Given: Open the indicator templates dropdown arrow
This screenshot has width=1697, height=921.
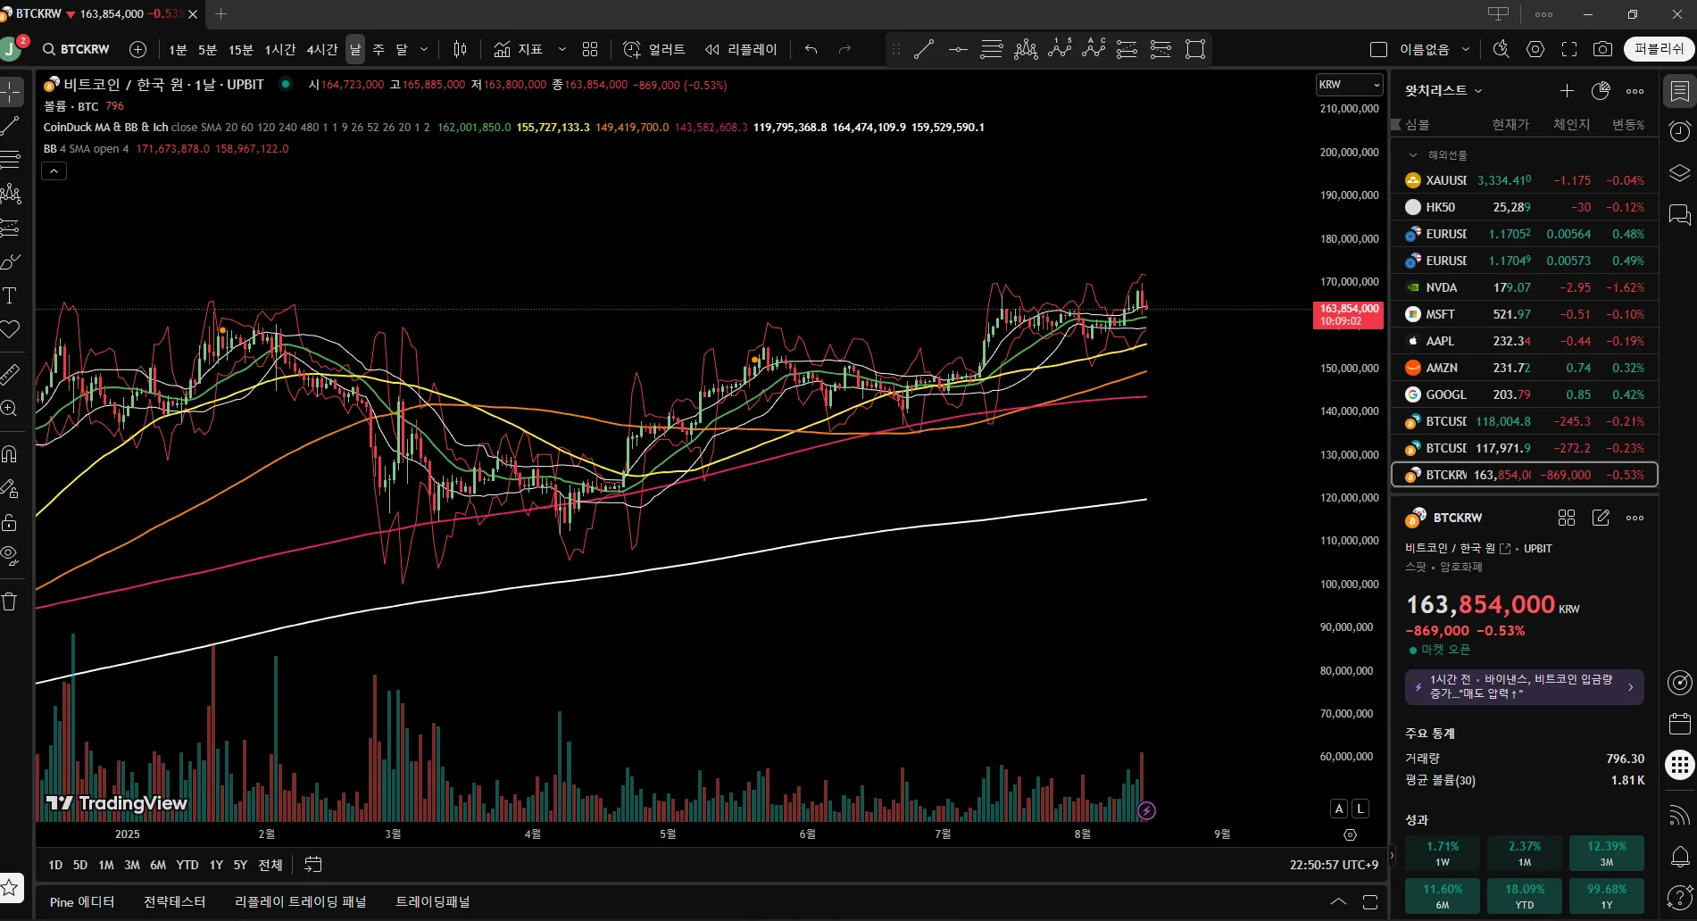Looking at the screenshot, I should point(562,49).
